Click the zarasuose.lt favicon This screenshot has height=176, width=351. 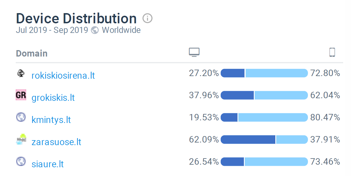pyautogui.click(x=21, y=140)
